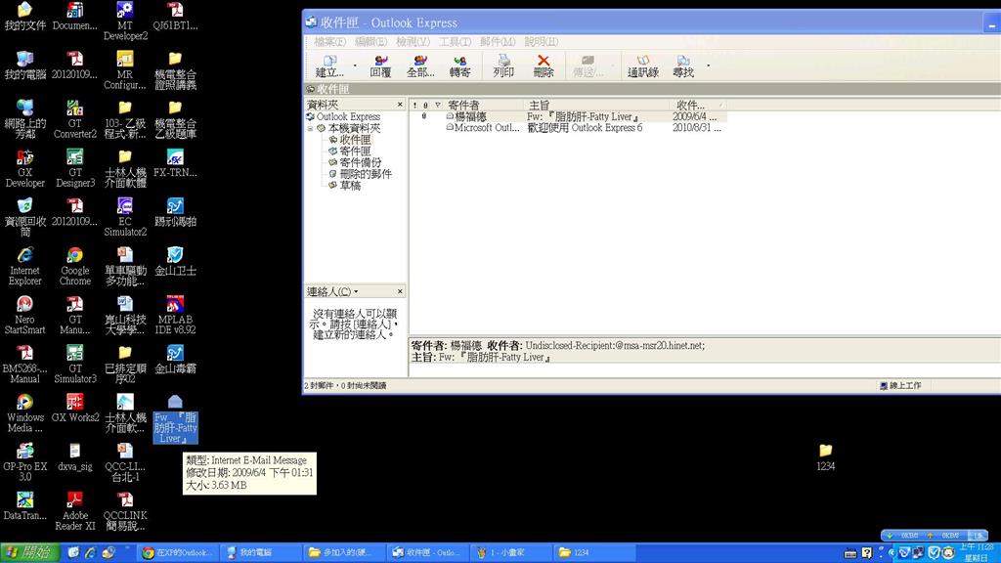Click the 轉寄 (forward) toolbar button
Image resolution: width=1001 pixels, height=563 pixels.
[x=459, y=66]
